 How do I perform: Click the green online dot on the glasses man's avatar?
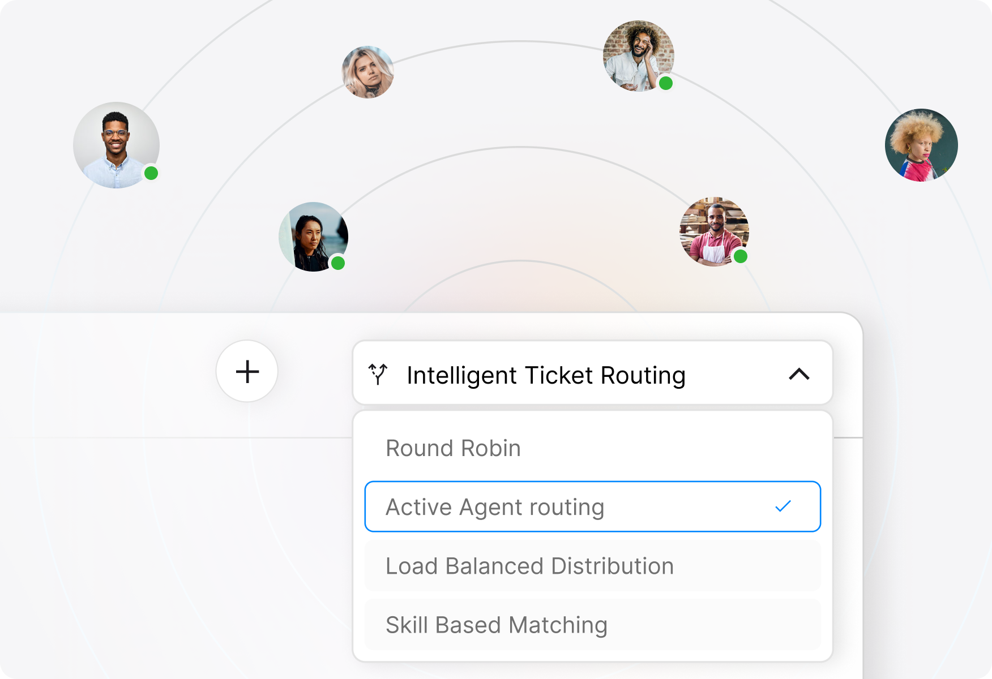pyautogui.click(x=150, y=173)
